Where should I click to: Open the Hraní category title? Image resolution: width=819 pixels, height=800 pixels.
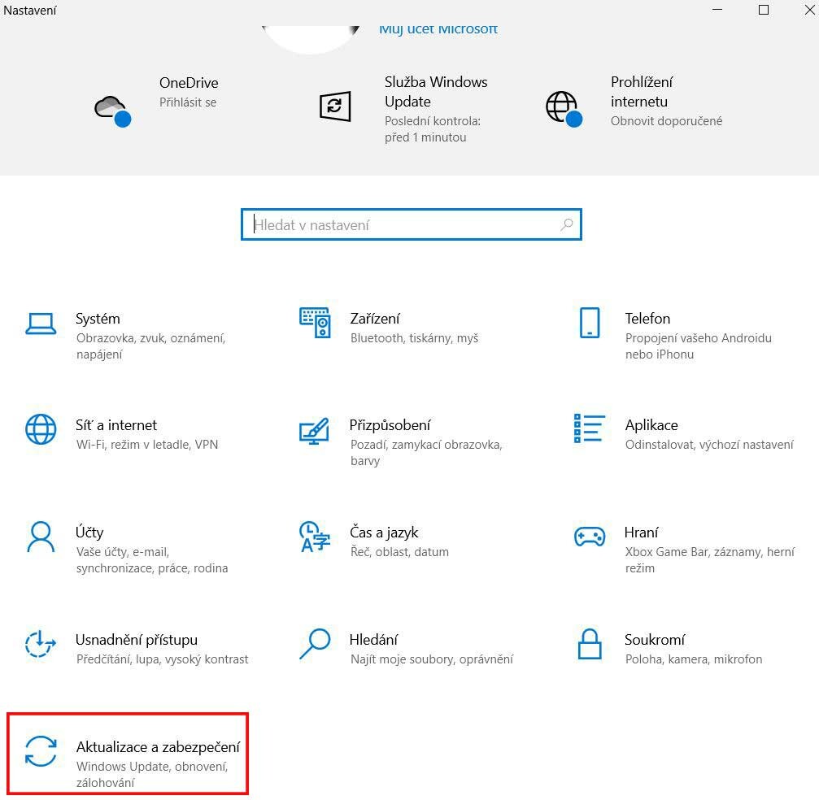[x=641, y=533]
